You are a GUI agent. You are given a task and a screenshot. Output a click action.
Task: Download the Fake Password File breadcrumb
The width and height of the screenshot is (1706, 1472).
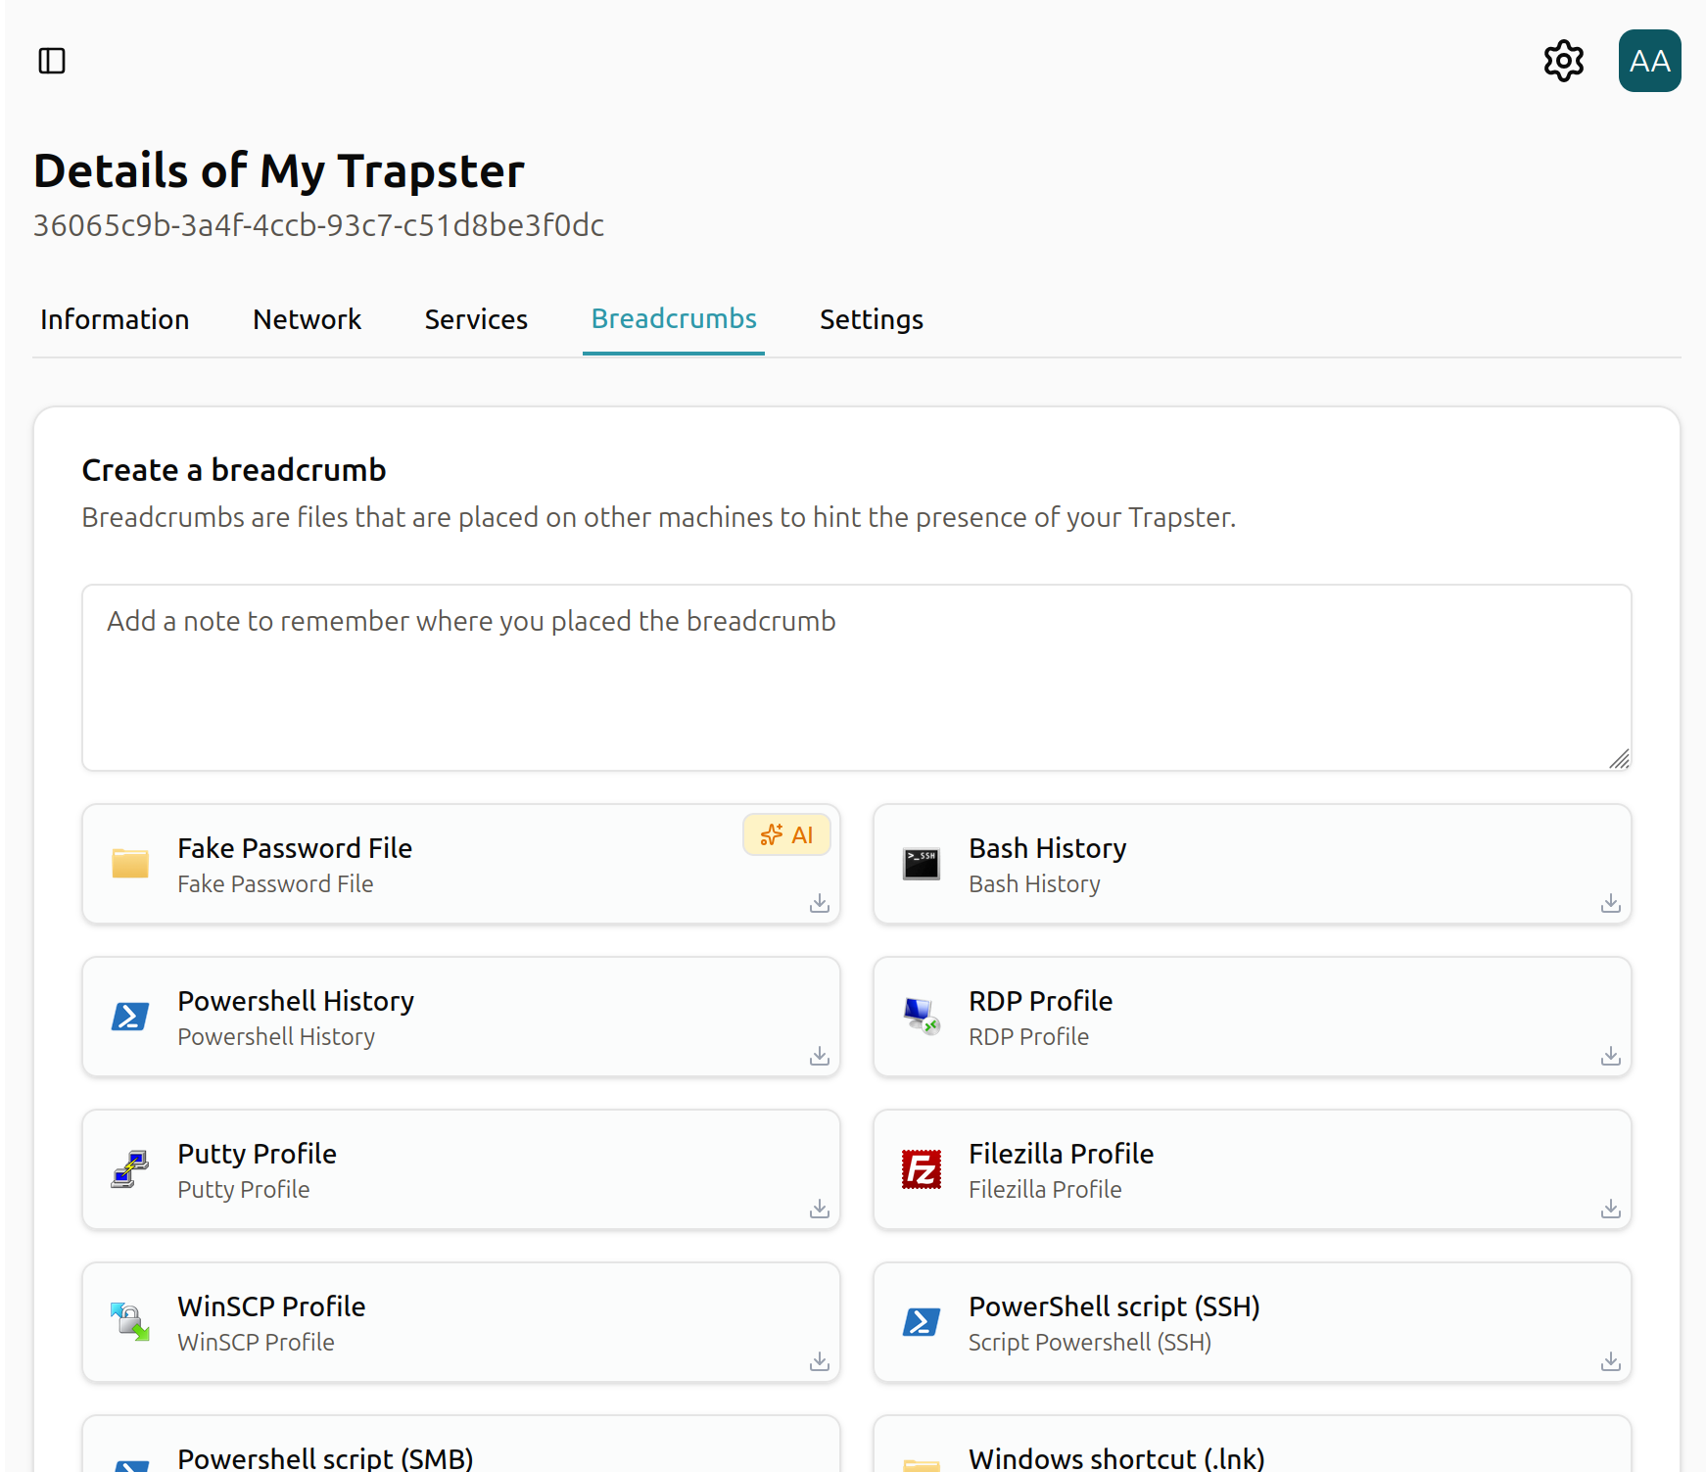[820, 903]
